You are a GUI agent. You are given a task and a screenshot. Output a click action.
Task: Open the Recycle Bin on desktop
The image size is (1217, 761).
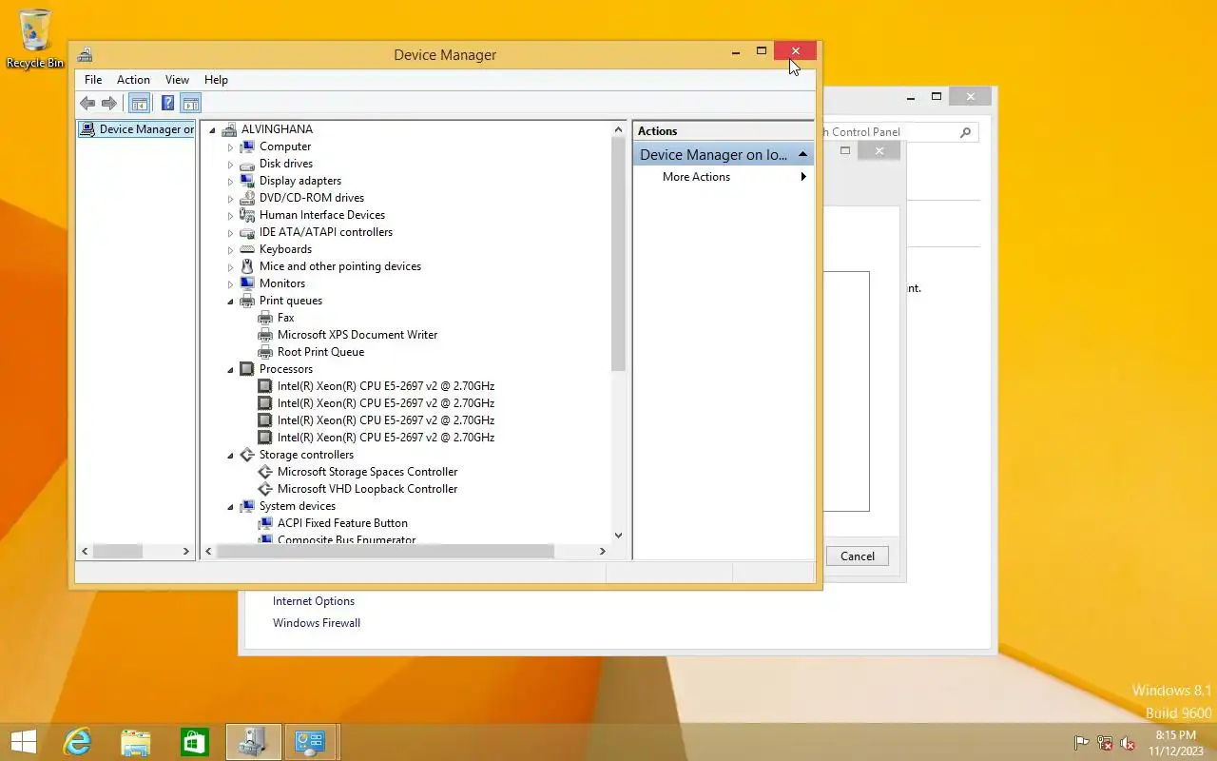tap(35, 38)
